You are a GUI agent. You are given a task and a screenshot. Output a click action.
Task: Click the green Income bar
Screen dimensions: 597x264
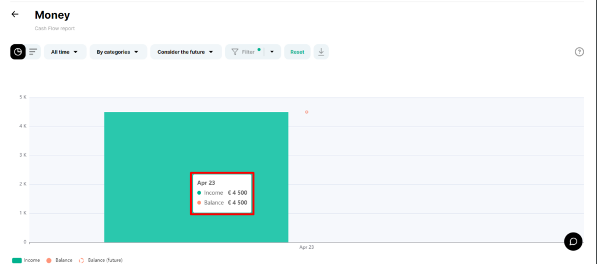(x=196, y=177)
